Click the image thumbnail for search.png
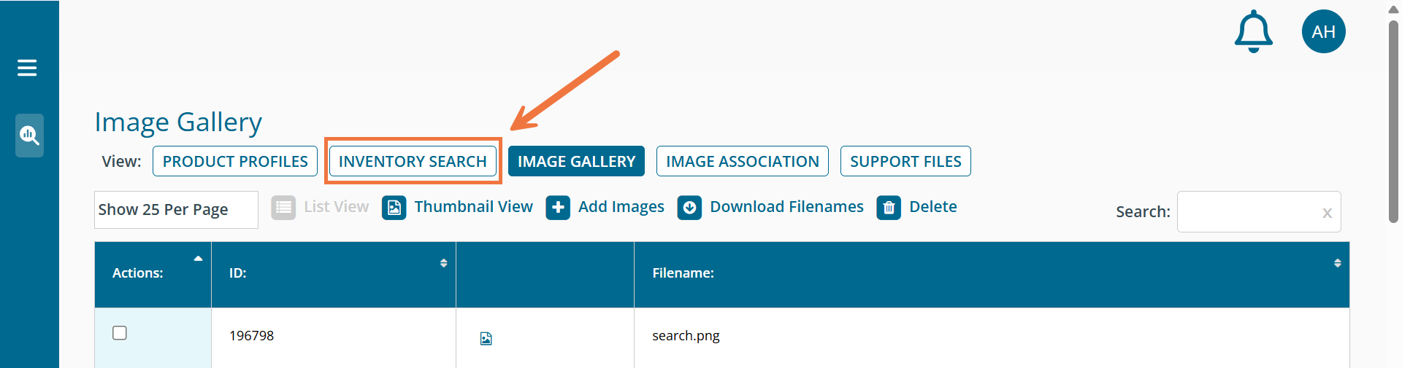The width and height of the screenshot is (1402, 368). pyautogui.click(x=486, y=338)
